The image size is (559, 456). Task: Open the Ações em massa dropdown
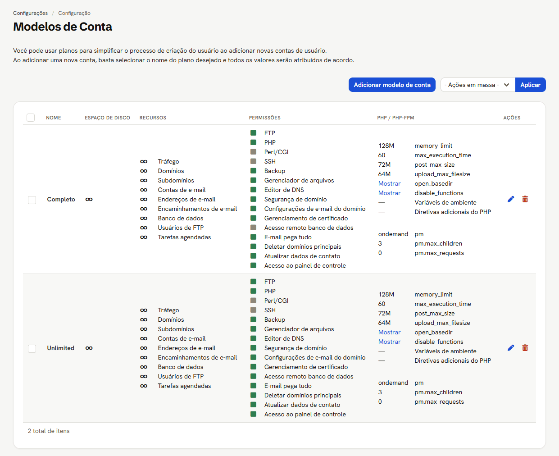(478, 85)
